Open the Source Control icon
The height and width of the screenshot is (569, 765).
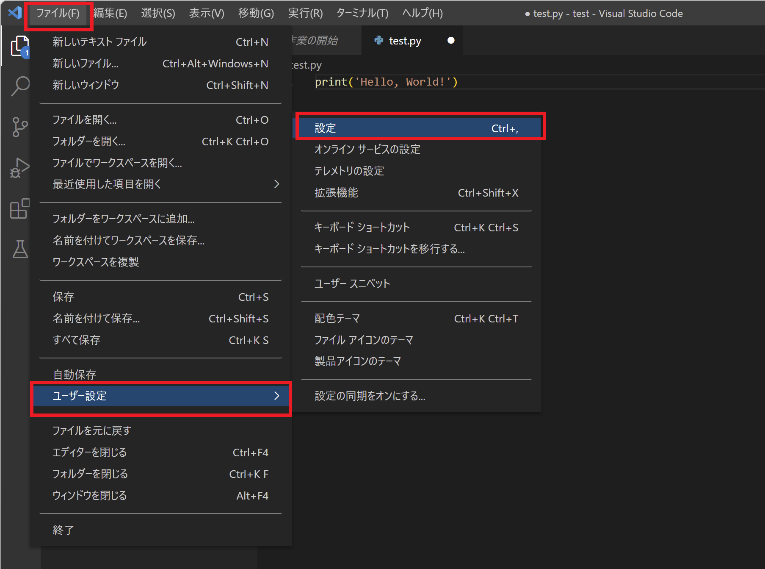[x=19, y=126]
